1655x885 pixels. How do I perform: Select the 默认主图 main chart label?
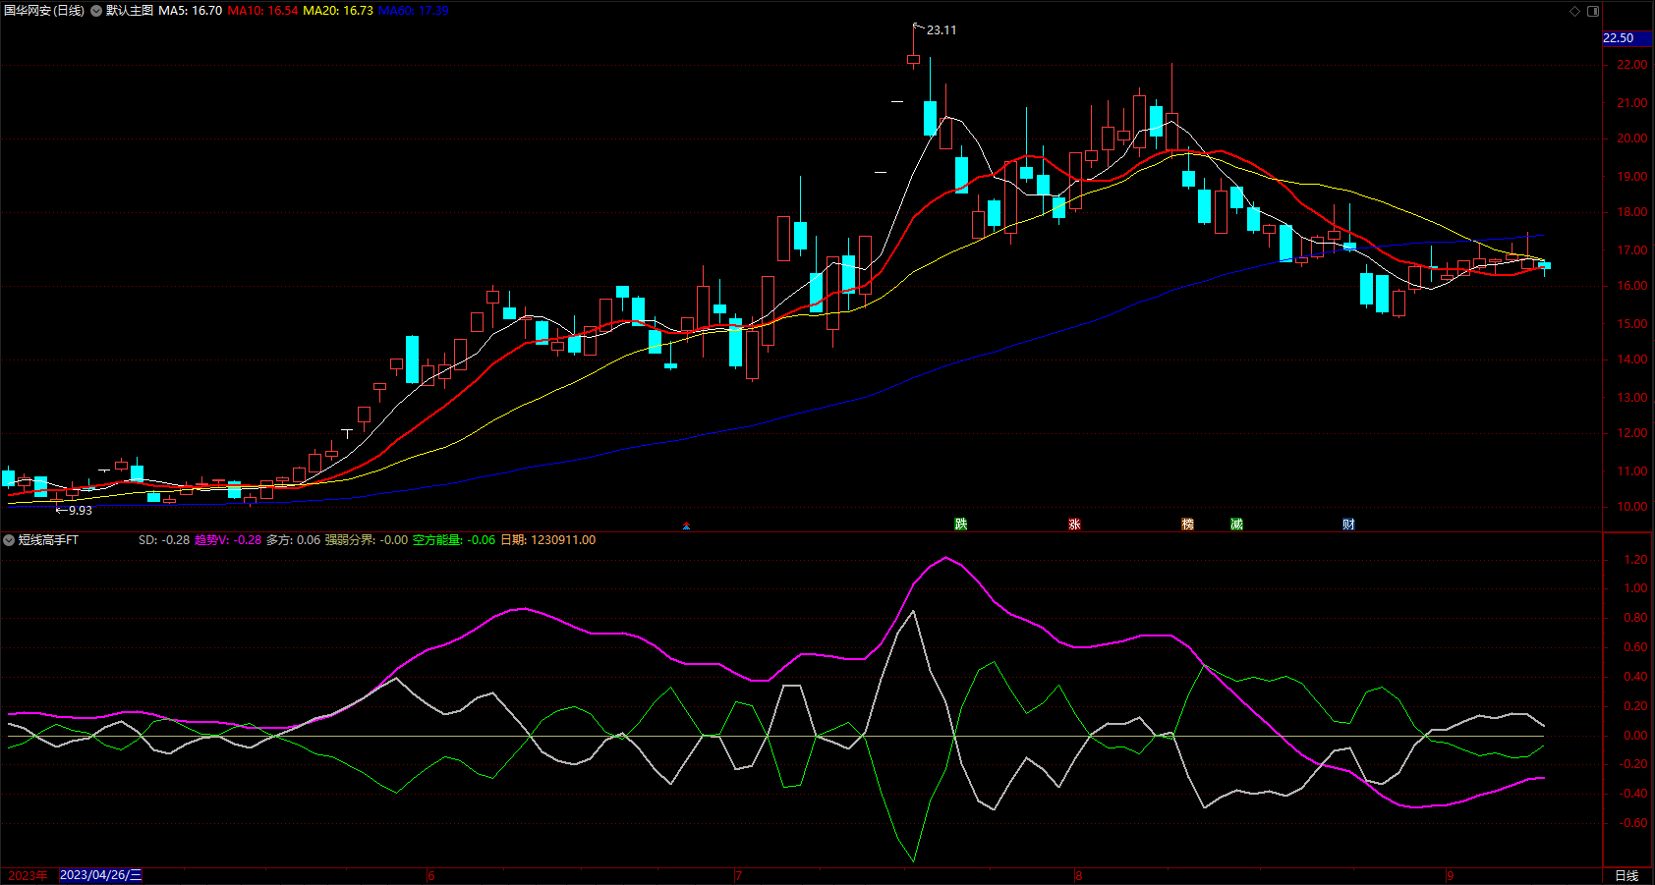130,11
